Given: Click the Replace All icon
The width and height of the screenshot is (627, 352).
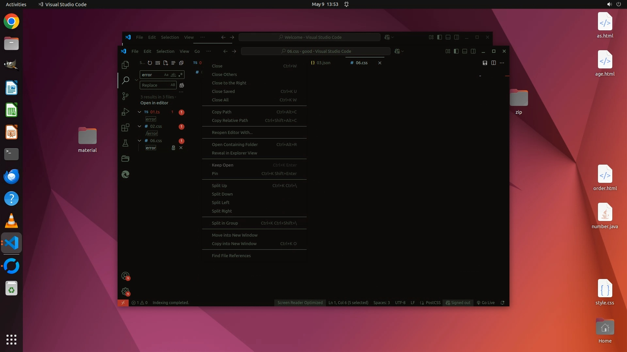Looking at the screenshot, I should pos(182,85).
